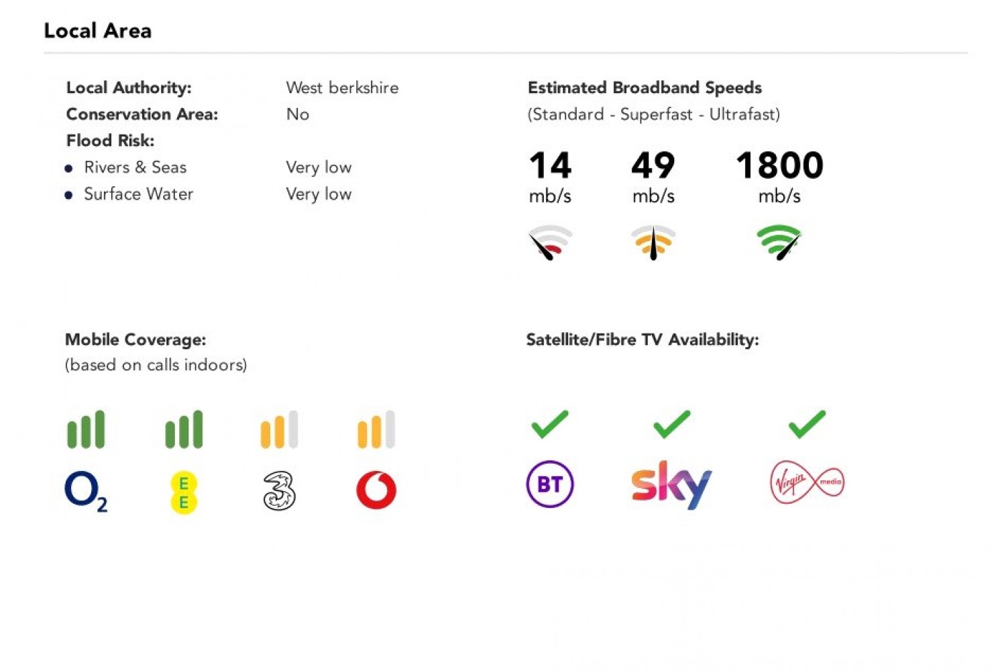Click the yellow EE network logo
Viewport: 1006px width, 672px height.
184,492
